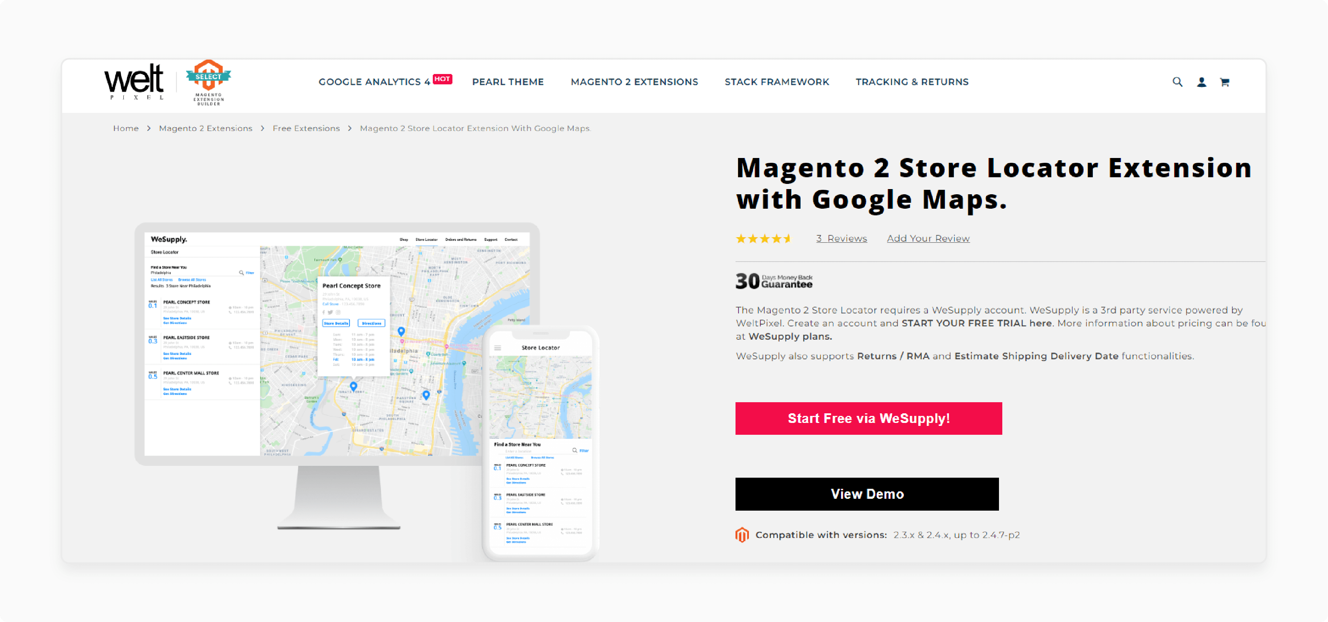
Task: Click Start Free via WeSupply button
Action: 869,418
